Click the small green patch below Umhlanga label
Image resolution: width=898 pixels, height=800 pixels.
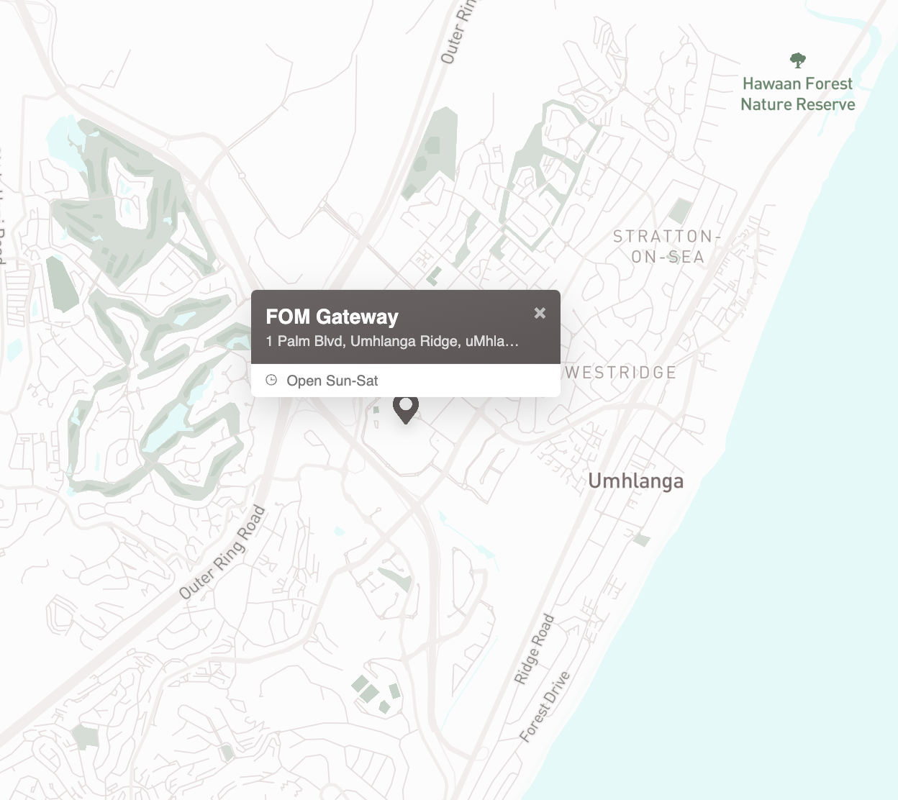click(x=641, y=540)
